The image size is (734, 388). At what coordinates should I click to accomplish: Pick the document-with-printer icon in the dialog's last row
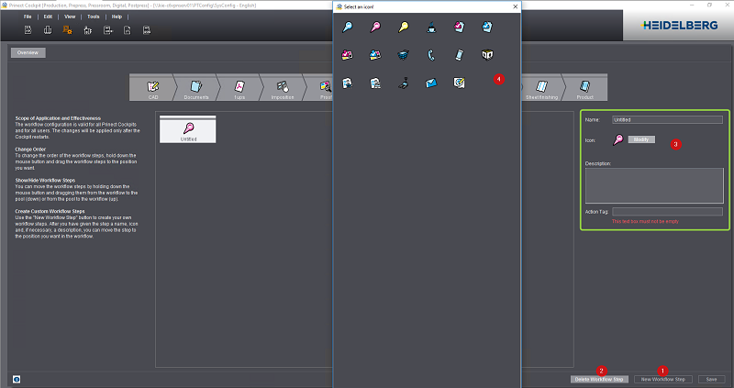[375, 83]
